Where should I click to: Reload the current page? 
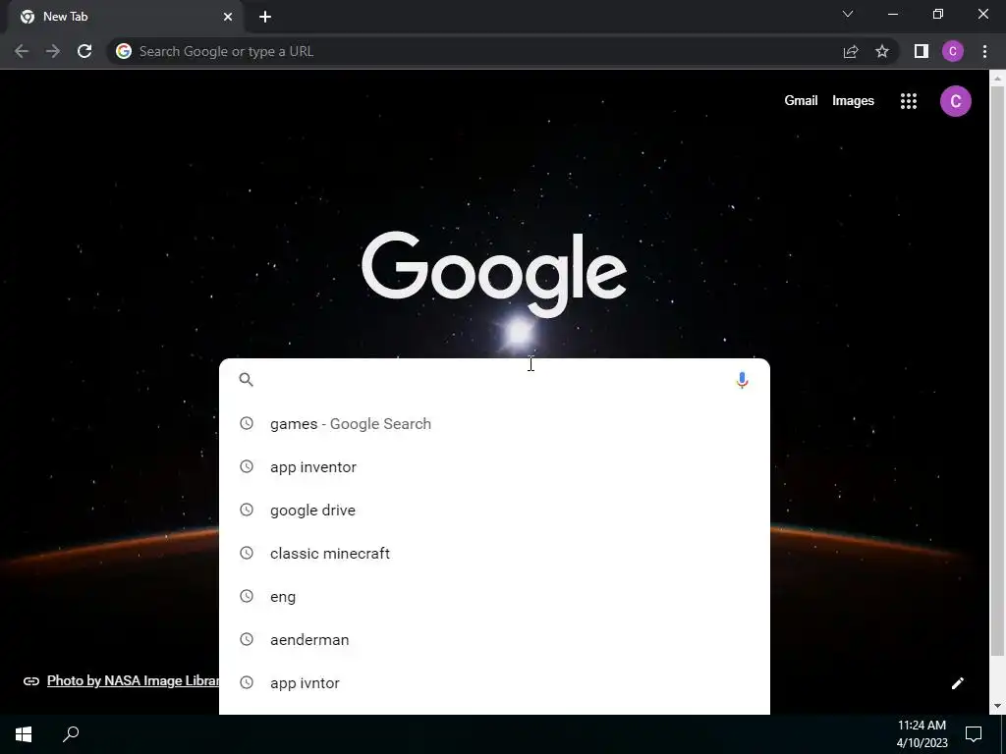[x=84, y=51]
